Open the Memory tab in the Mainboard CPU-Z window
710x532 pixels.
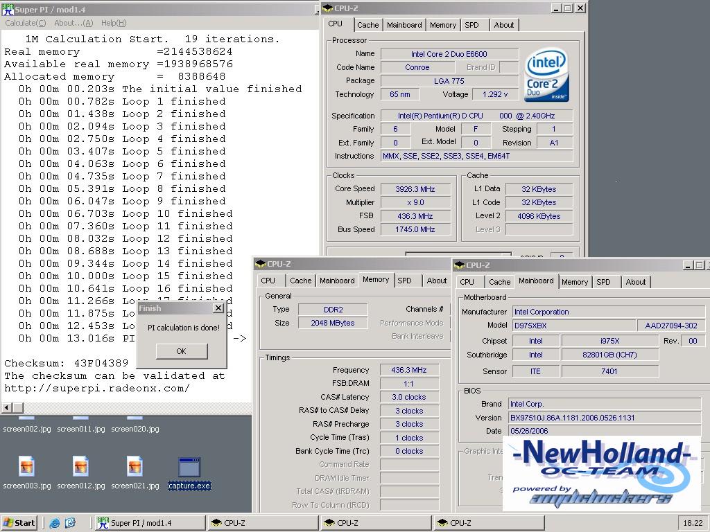575,283
